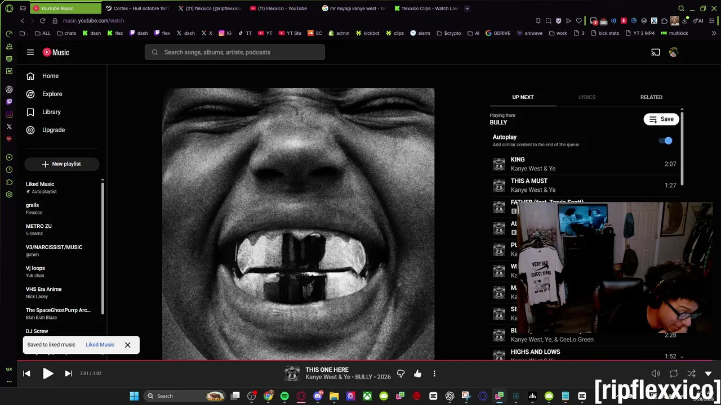The height and width of the screenshot is (405, 721).
Task: Open the chats bookmark folder
Action: coord(66,33)
